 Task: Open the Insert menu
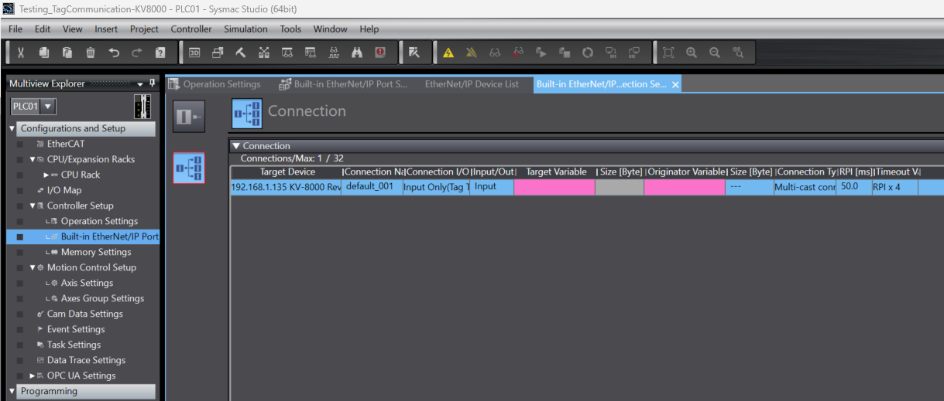tap(106, 29)
